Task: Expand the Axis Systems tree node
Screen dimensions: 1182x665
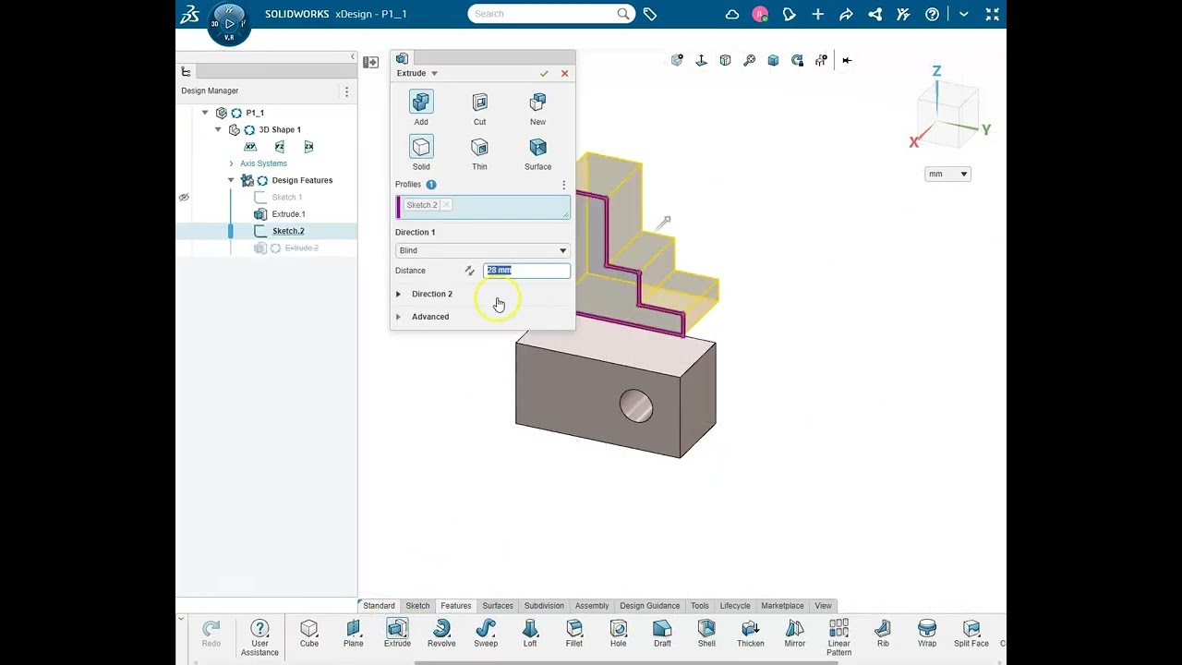Action: pos(231,163)
